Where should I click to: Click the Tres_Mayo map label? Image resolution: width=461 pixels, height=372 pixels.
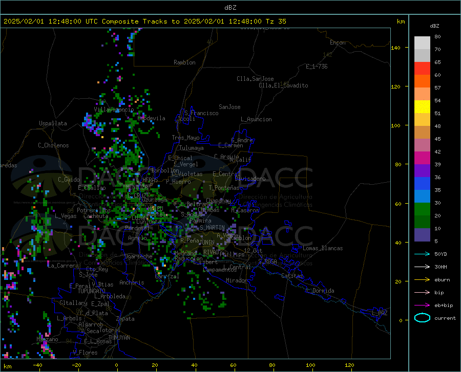click(x=185, y=138)
